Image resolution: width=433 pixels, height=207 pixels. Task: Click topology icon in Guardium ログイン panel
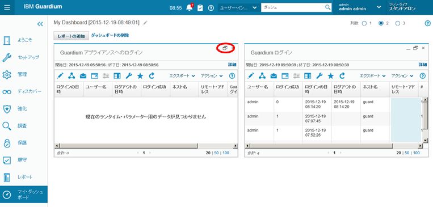262,75
